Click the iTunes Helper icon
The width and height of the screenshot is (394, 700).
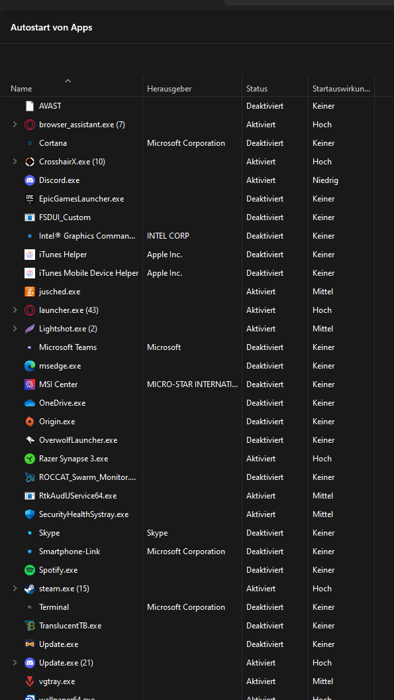29,255
